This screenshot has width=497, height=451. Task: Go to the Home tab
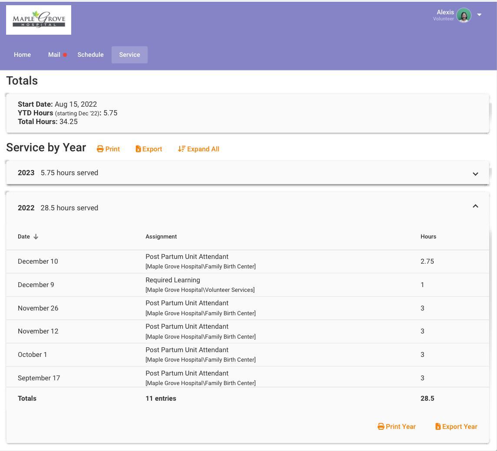pos(22,55)
